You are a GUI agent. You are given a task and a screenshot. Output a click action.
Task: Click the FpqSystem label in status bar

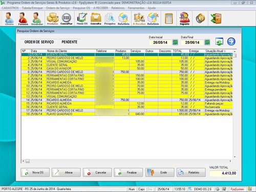pos(237,189)
